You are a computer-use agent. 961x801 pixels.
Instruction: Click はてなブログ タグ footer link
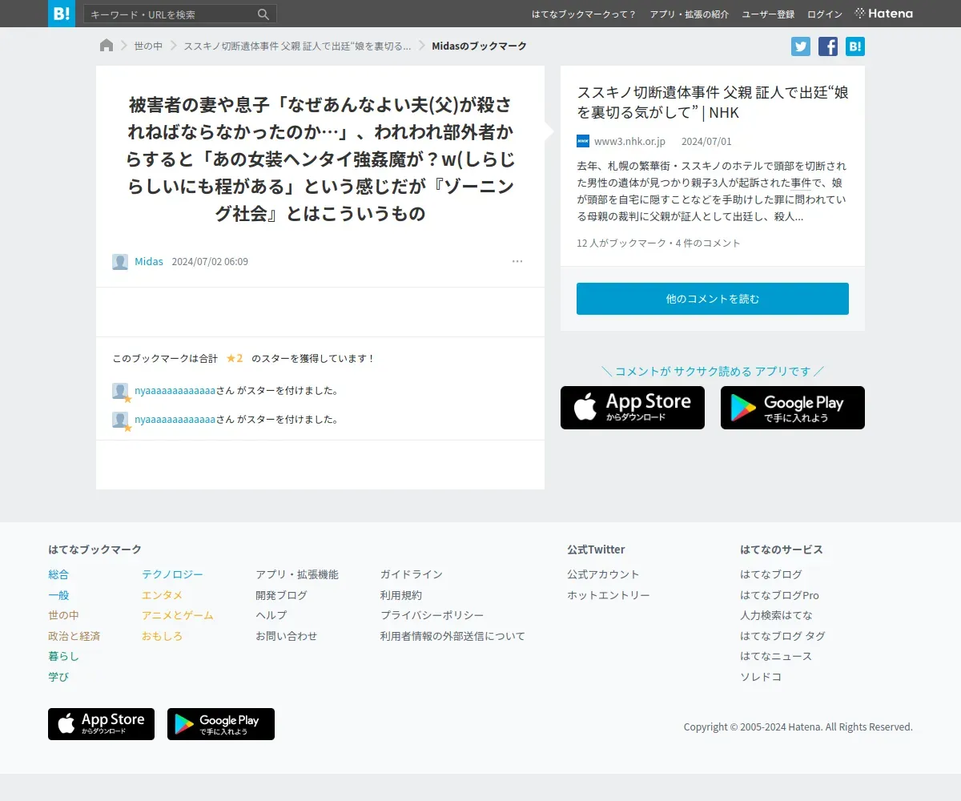782,636
